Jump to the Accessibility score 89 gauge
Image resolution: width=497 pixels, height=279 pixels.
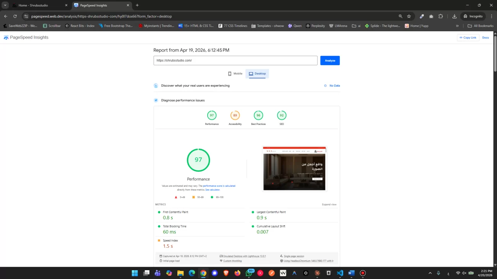pyautogui.click(x=235, y=118)
